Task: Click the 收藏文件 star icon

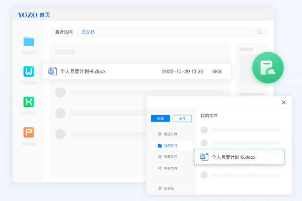Action: (160, 157)
